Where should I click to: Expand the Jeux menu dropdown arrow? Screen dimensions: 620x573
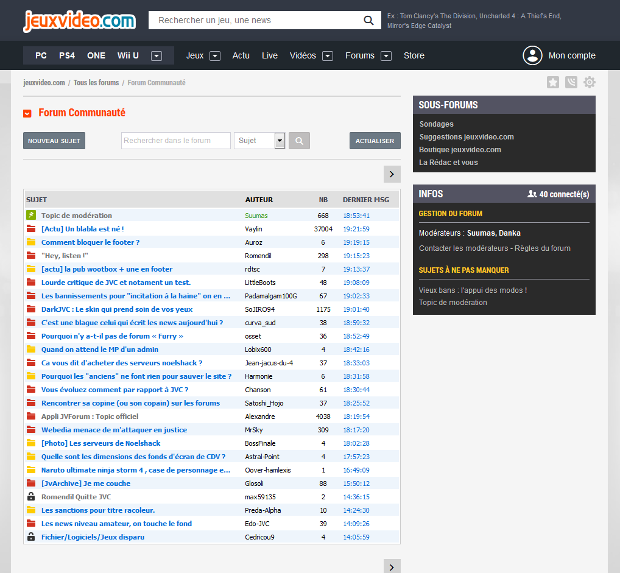coord(215,56)
